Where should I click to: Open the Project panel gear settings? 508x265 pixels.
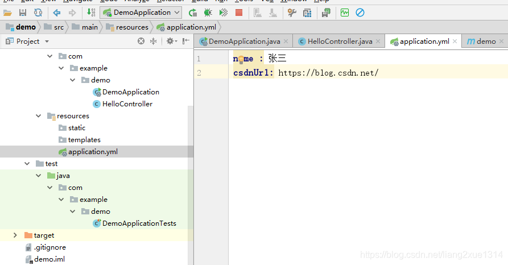point(171,41)
